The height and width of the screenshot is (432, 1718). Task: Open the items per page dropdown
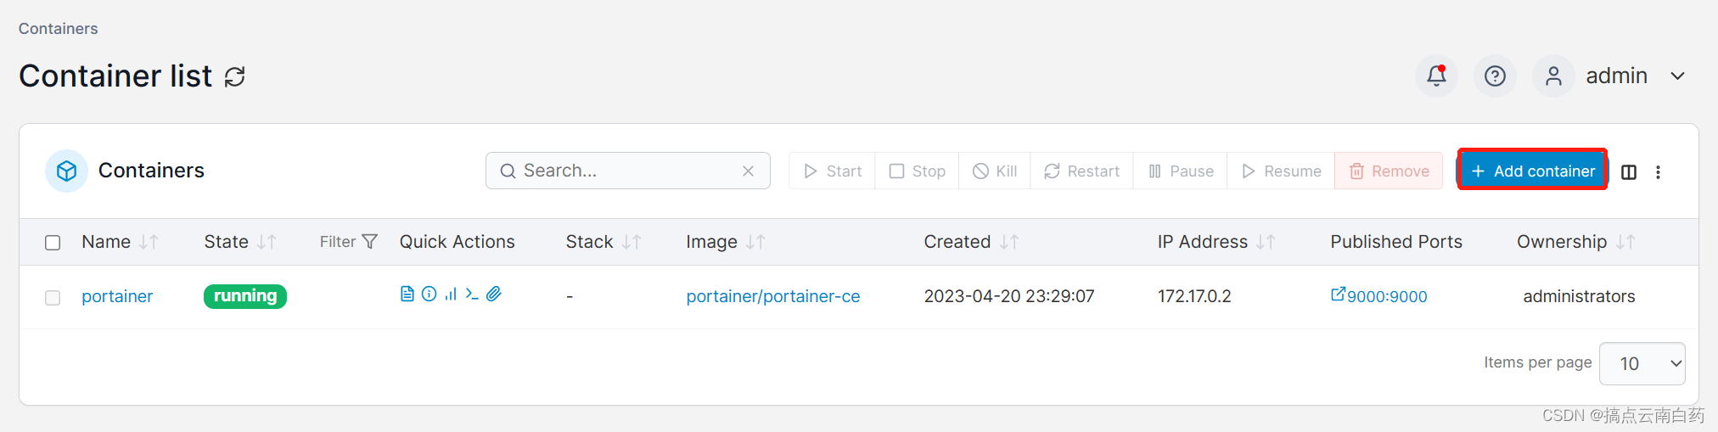click(1642, 363)
